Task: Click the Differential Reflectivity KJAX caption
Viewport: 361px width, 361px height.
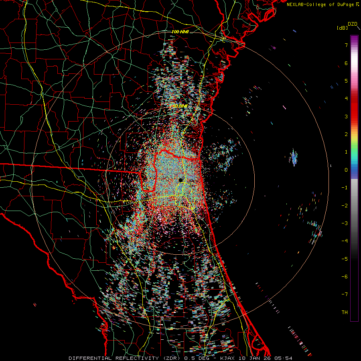Action: [180, 358]
